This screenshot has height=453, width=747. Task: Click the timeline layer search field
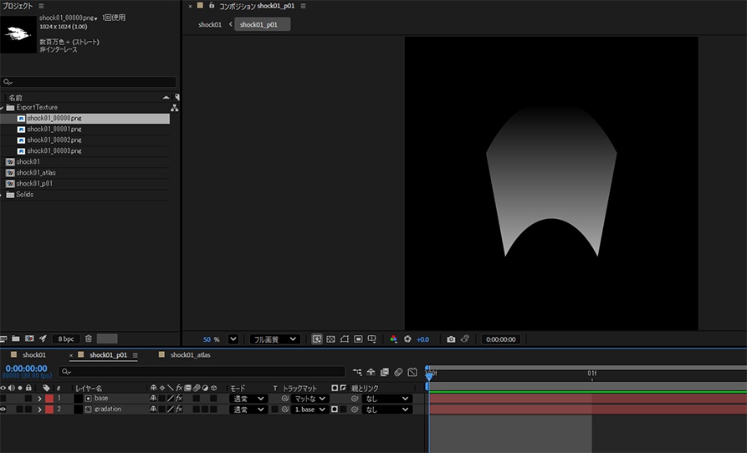pos(202,372)
